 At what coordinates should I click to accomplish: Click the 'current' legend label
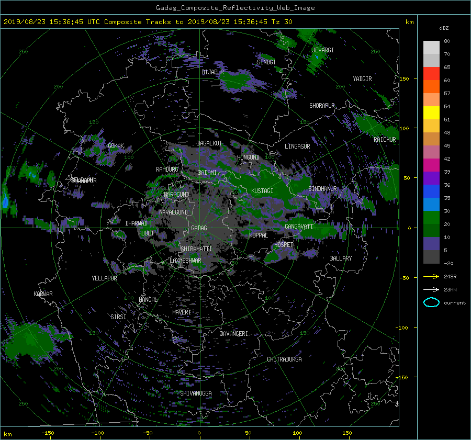coord(455,303)
